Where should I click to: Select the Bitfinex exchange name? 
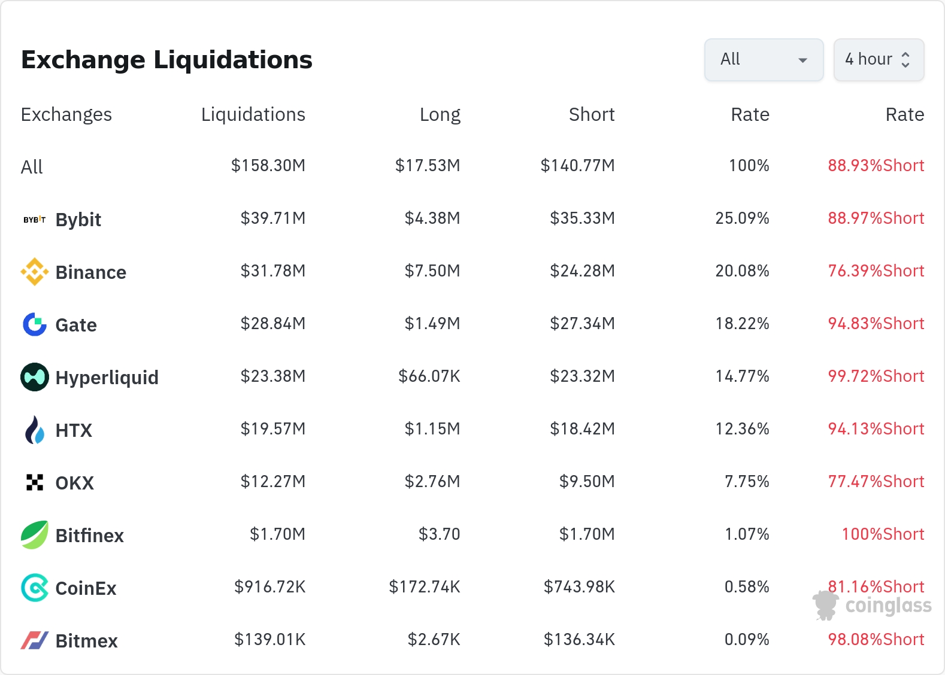[x=89, y=536]
